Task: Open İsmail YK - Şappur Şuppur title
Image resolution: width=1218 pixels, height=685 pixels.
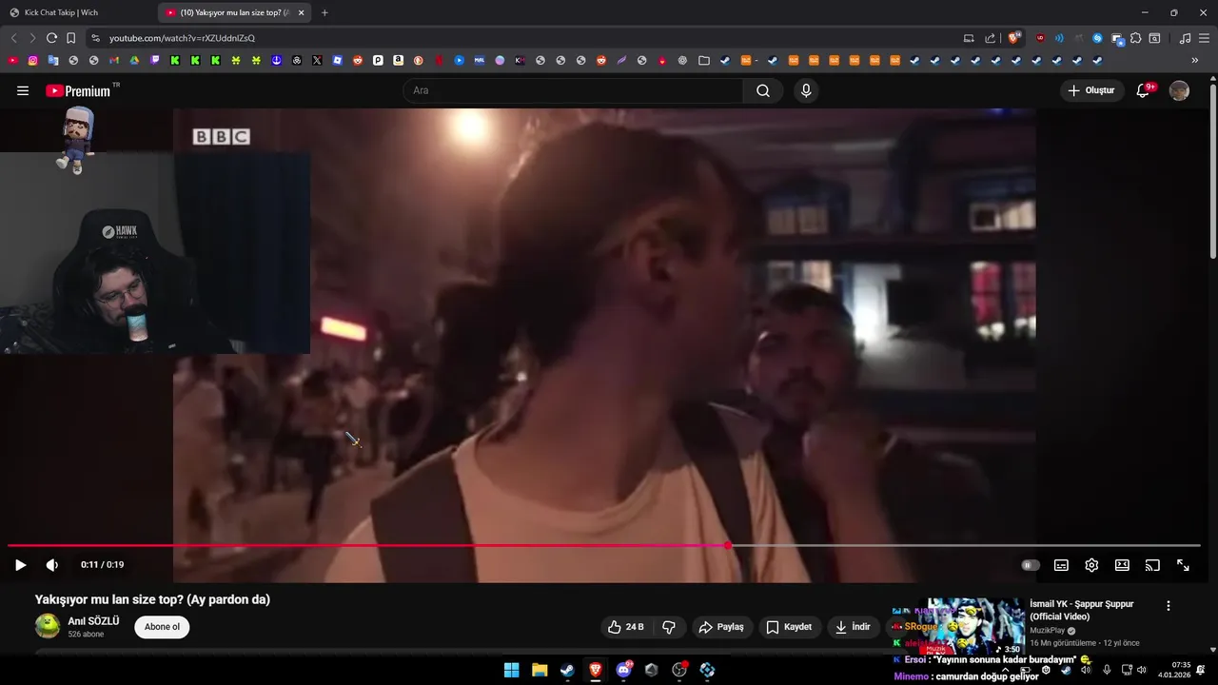Action: tap(1081, 610)
